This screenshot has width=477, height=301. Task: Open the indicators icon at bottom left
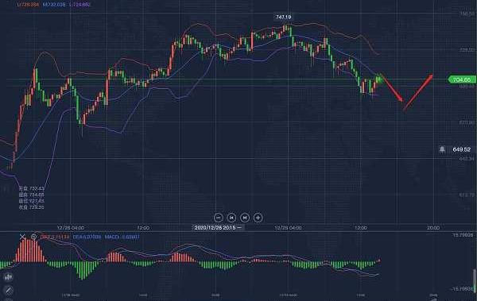(x=9, y=277)
